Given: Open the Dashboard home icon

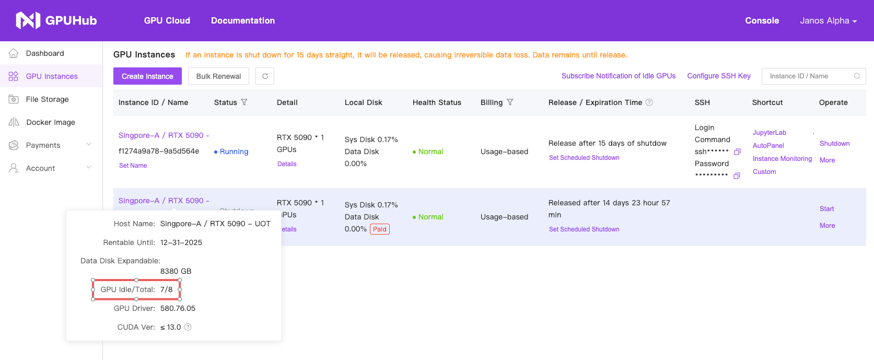Looking at the screenshot, I should tap(14, 53).
